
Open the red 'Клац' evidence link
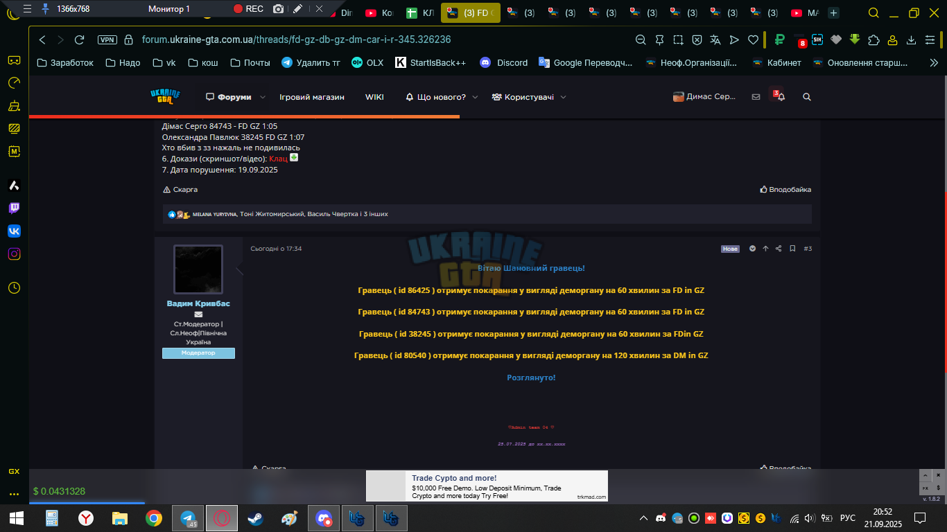pyautogui.click(x=278, y=159)
